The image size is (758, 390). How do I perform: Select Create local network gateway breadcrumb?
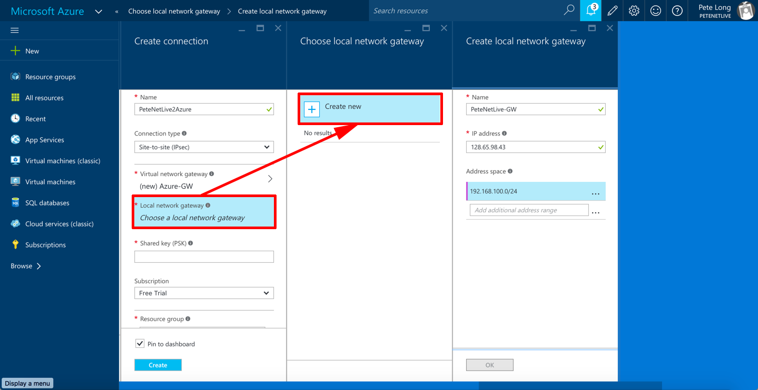[x=282, y=11]
